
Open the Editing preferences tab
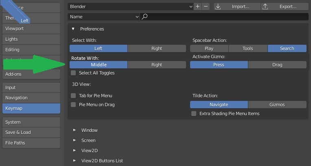(x=31, y=50)
